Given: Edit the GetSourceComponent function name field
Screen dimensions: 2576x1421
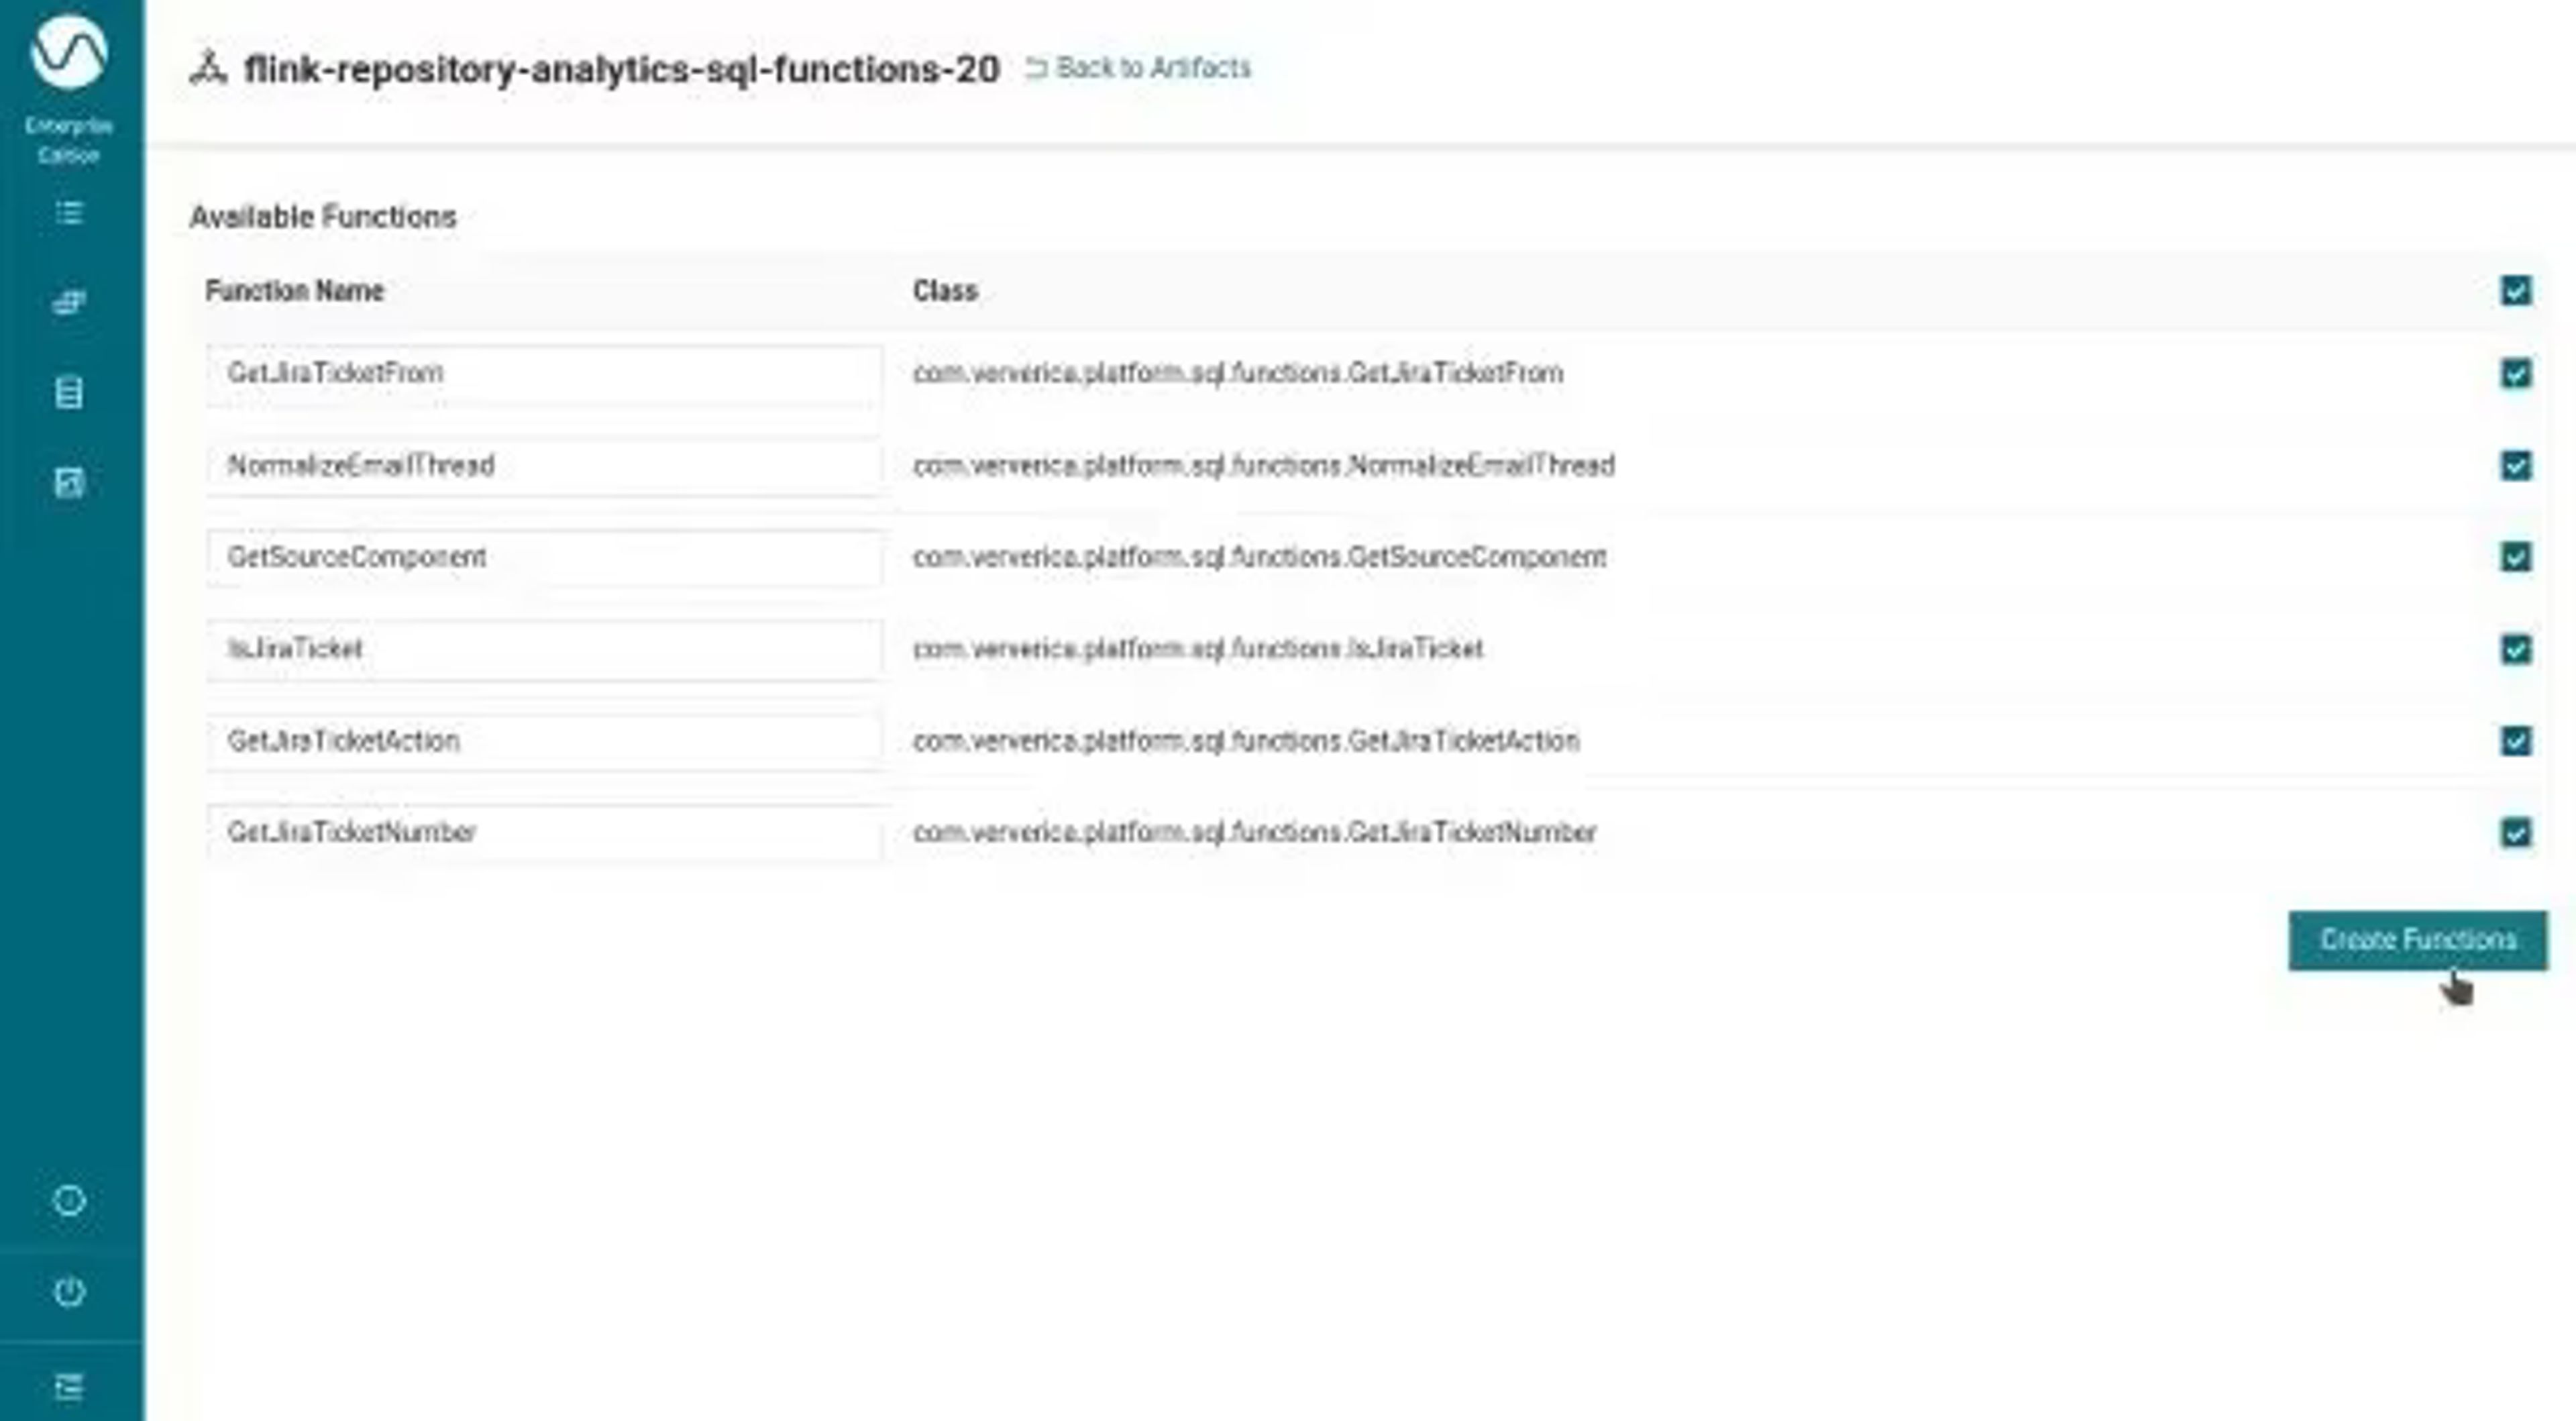Looking at the screenshot, I should click(545, 558).
